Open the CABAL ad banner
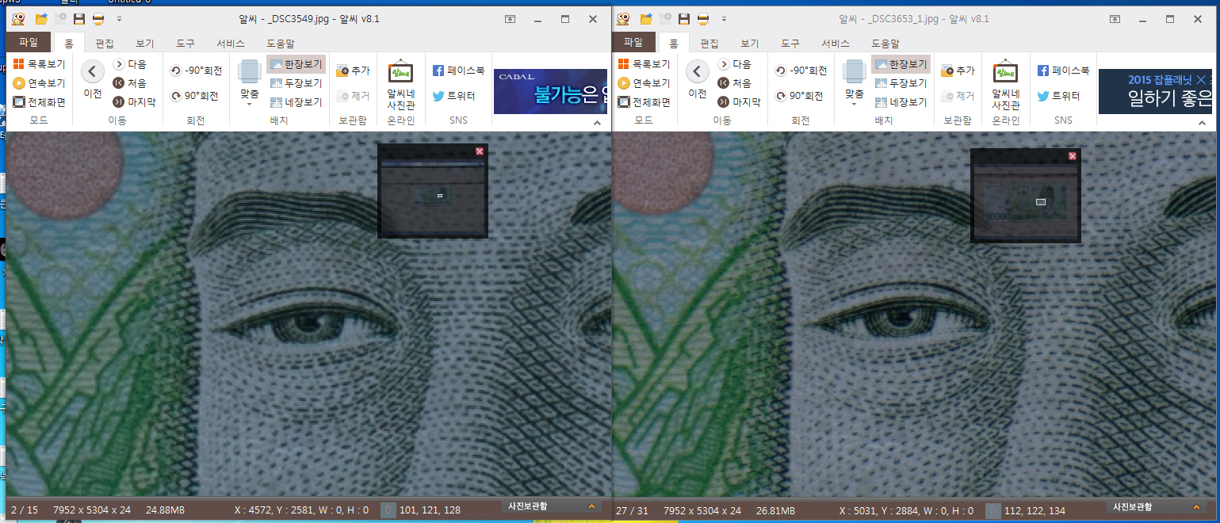1220x523 pixels. [x=550, y=91]
